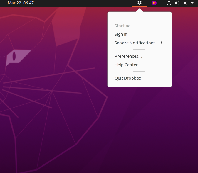Open the clock showing Mar 22 06:47
The height and width of the screenshot is (173, 198).
click(21, 3)
